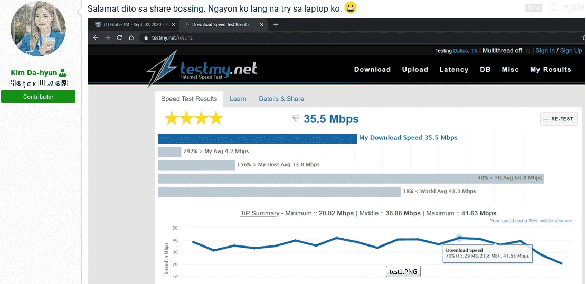Viewport: 586px width, 284px height.
Task: Click the My Download Speed 35.5 Mbps bar
Action: tap(258, 139)
